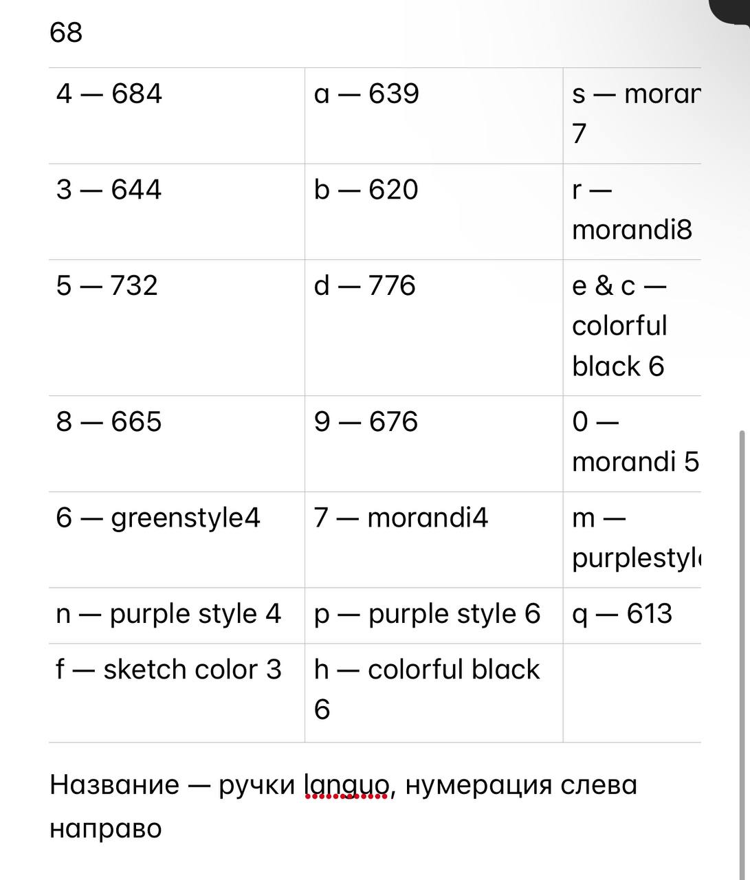Click the cell '4 — 684'
The width and height of the screenshot is (750, 880).
pyautogui.click(x=177, y=115)
